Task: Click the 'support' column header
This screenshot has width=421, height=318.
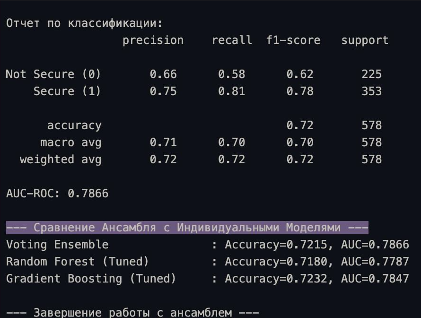Action: pyautogui.click(x=365, y=40)
